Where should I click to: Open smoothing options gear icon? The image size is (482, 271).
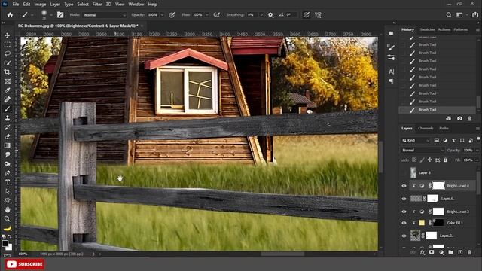point(270,15)
